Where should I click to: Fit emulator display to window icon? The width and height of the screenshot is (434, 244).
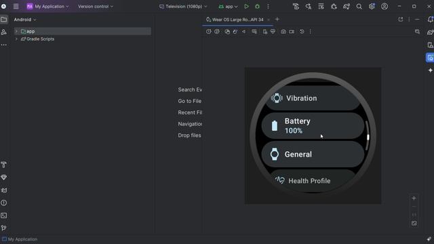414,223
